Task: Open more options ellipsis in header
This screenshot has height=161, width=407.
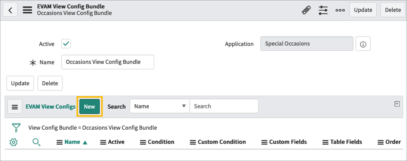Action: pos(340,10)
